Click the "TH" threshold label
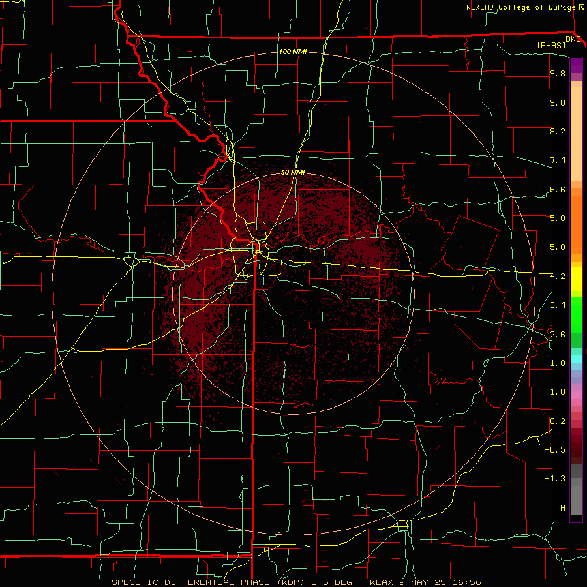The image size is (587, 587). [x=560, y=508]
